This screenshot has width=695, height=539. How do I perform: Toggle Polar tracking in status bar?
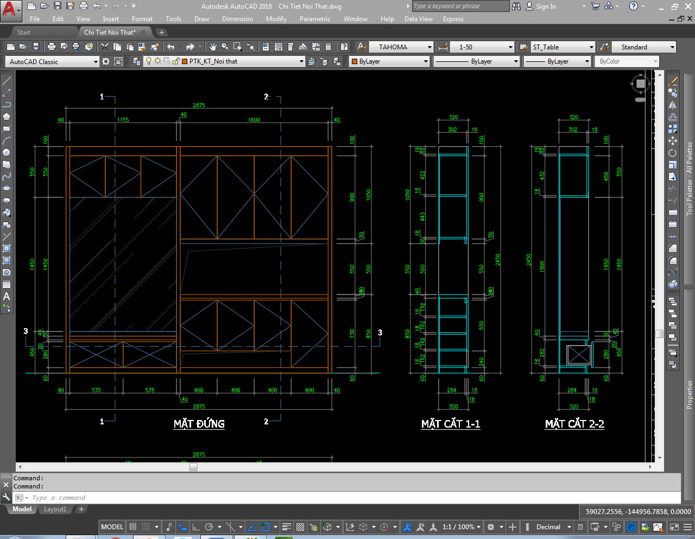tap(209, 527)
